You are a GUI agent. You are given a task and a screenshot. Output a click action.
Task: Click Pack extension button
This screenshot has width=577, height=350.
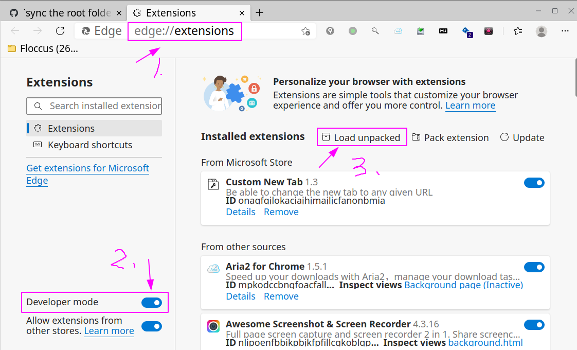coord(450,138)
